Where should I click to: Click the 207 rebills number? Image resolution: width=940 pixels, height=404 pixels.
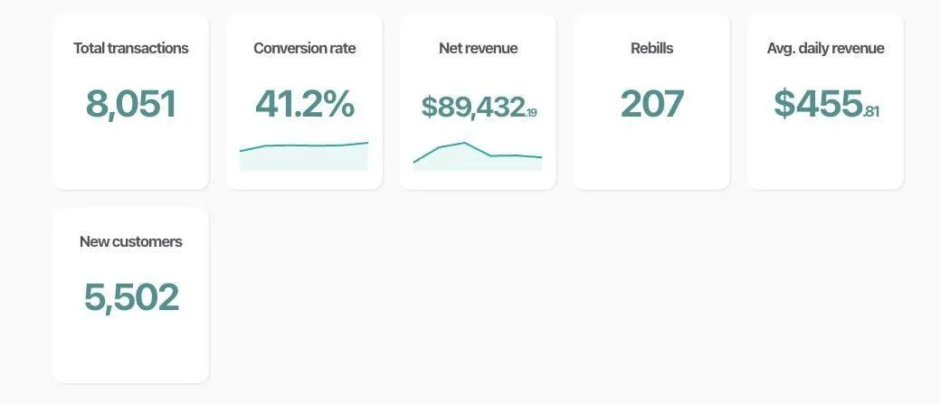pos(651,104)
